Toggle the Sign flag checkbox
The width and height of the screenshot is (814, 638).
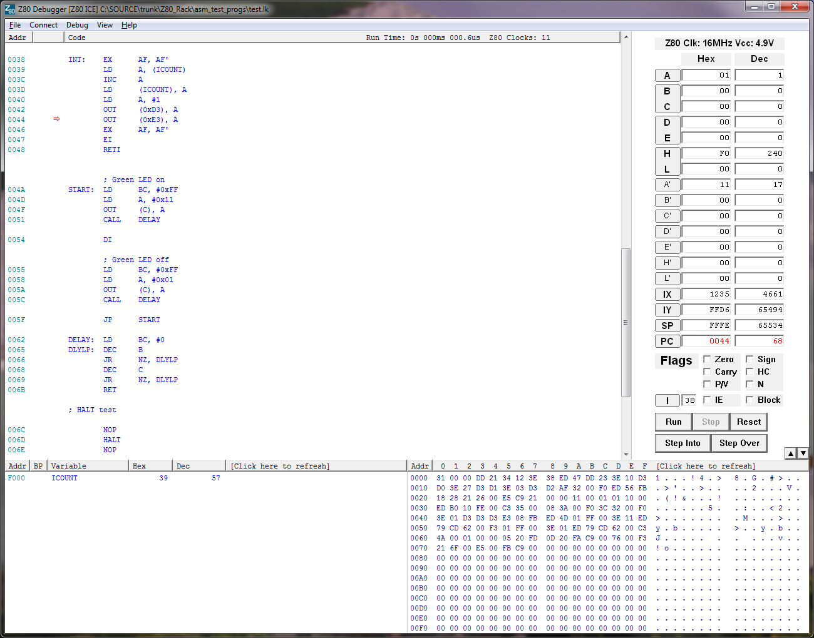[750, 359]
